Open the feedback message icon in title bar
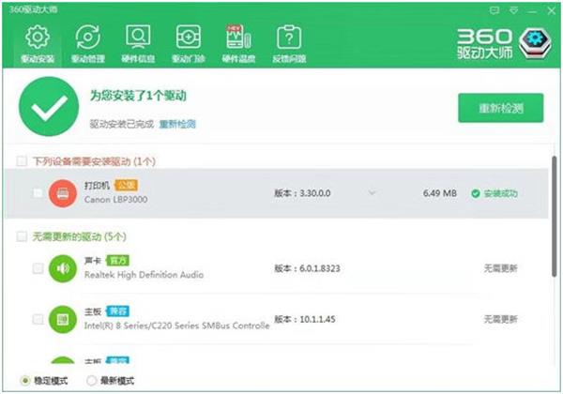The width and height of the screenshot is (563, 394). 495,10
